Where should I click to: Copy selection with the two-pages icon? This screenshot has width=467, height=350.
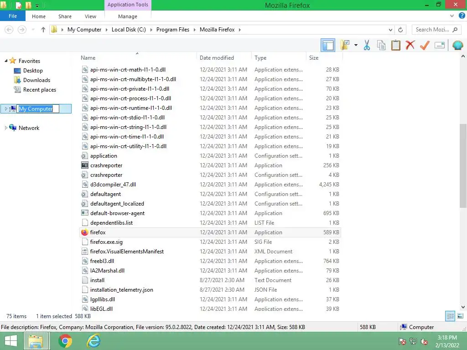pos(381,45)
